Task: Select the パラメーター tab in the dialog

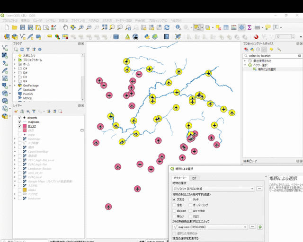Action: pos(180,178)
